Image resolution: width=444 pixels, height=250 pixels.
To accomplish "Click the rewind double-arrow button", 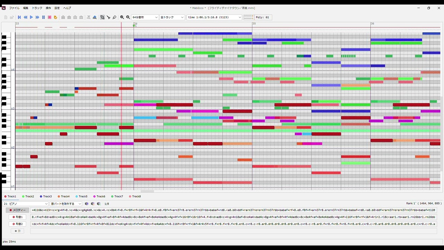I will [x=25, y=17].
